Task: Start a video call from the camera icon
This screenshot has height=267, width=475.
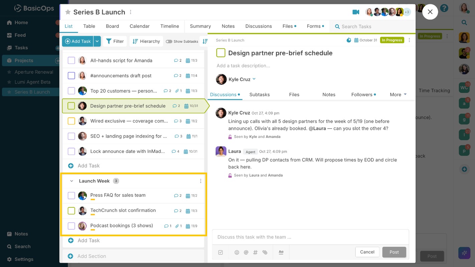Action: [x=356, y=12]
